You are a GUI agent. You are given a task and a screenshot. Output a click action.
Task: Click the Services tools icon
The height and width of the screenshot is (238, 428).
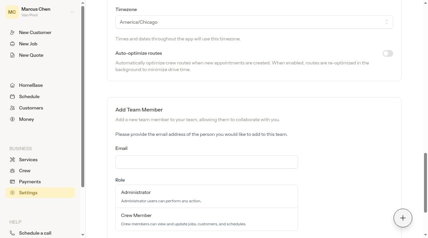click(12, 160)
